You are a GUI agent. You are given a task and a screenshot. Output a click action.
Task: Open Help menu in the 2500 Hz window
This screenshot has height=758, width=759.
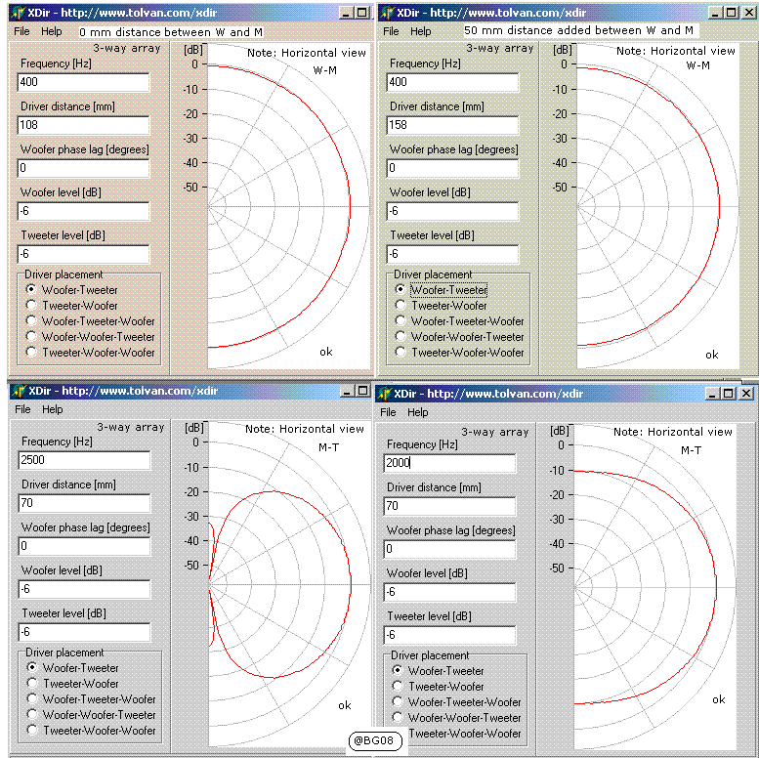coord(53,409)
